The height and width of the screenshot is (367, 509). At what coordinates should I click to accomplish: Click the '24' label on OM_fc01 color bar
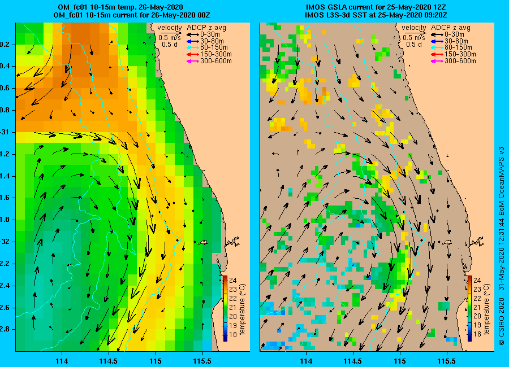[233, 281]
